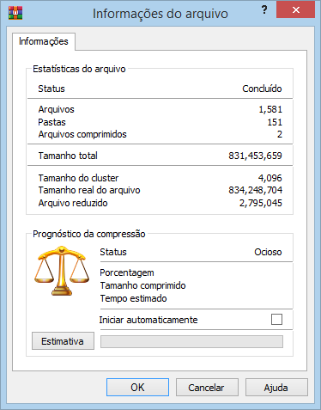Enable the Iniciar automaticamente checkbox

click(x=276, y=319)
